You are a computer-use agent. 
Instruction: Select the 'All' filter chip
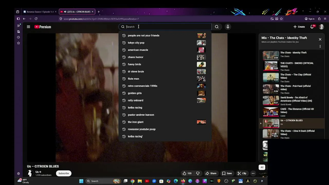262,168
